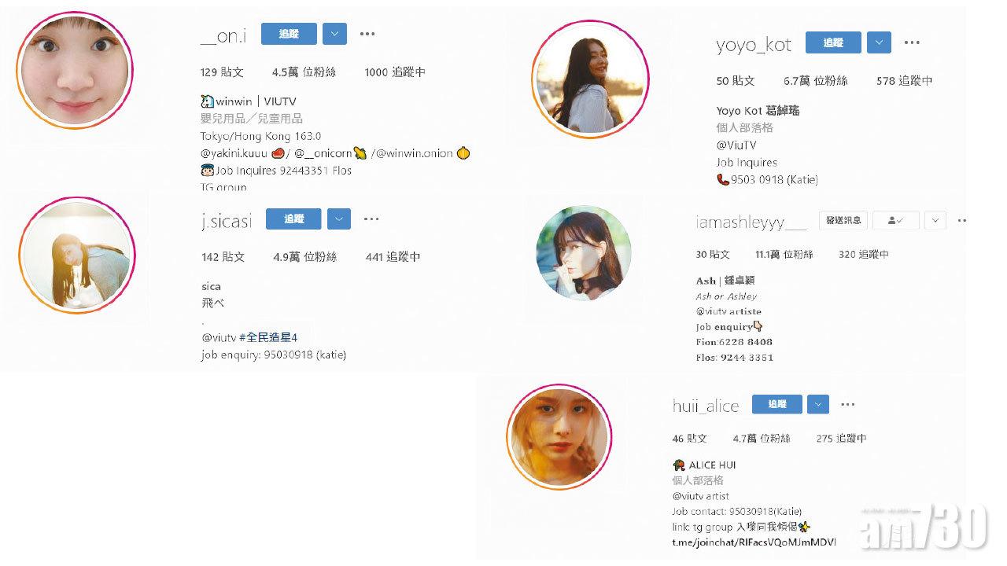Open the #全民造星4 hashtag link
The height and width of the screenshot is (566, 1007).
click(x=268, y=337)
